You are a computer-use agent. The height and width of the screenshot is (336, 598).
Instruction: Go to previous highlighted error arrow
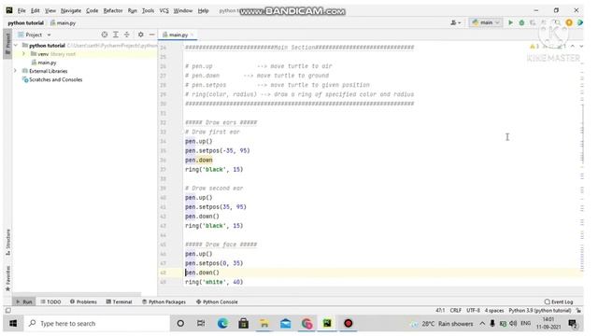573,46
